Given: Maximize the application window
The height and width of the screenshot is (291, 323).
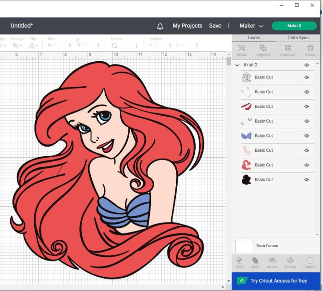Looking at the screenshot, I should (x=297, y=5).
